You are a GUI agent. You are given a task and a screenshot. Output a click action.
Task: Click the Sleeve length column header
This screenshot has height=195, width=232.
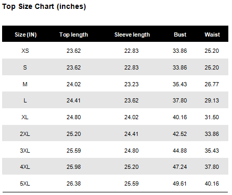pyautogui.click(x=132, y=35)
